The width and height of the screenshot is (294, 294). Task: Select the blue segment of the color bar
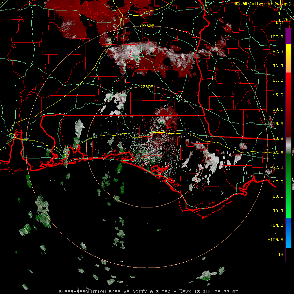pos(288,233)
